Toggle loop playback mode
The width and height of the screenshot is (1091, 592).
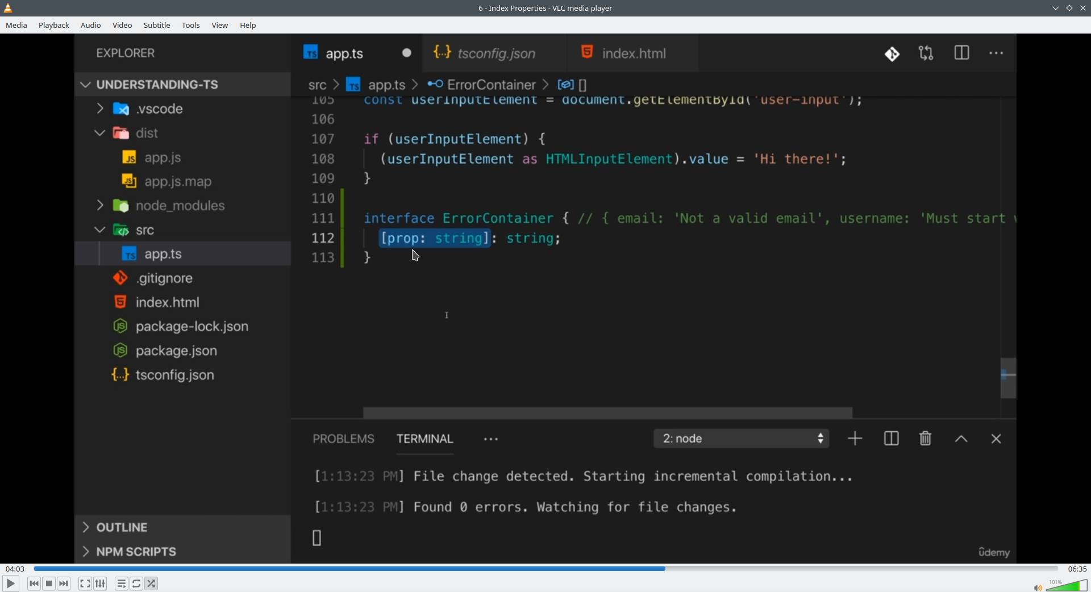tap(136, 583)
